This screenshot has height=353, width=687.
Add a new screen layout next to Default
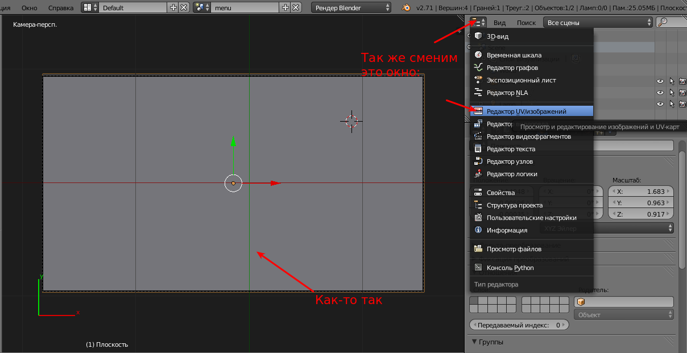173,8
